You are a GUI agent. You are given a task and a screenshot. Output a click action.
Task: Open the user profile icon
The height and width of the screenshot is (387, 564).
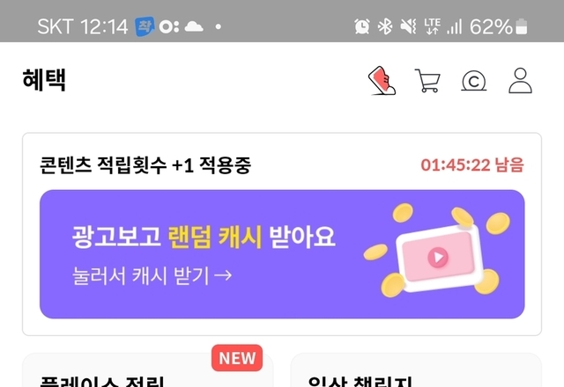click(520, 81)
